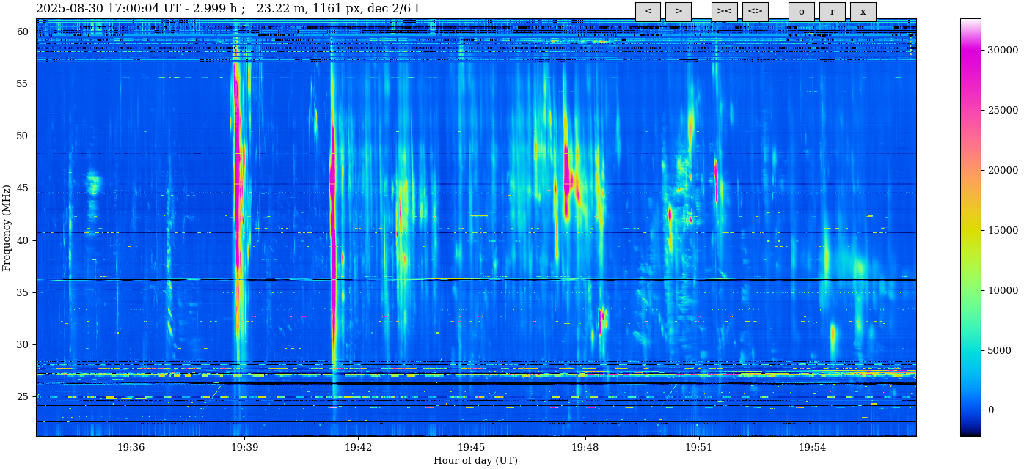The image size is (1024, 469).
Task: Click the 19:39 tick label on time axis
Action: click(244, 448)
